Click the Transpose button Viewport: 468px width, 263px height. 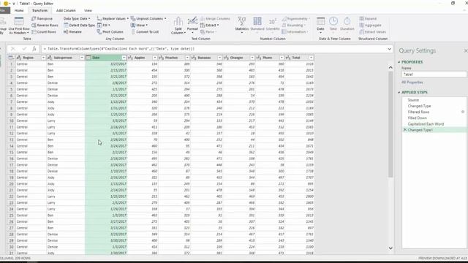tap(42, 19)
